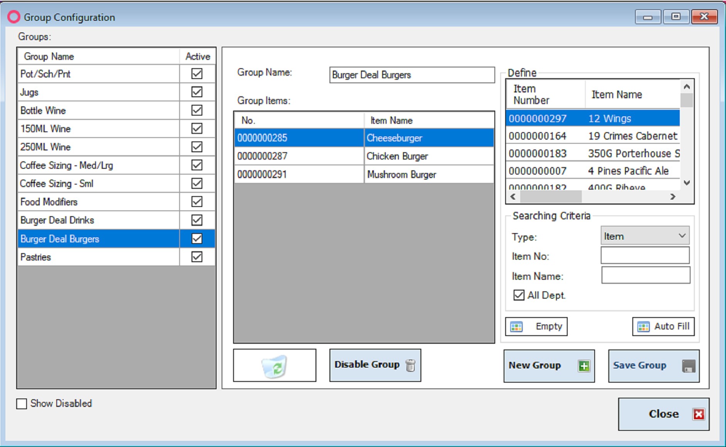Select 4 Pines Pacific Ale in Define list
Screen dimensions: 726x447
click(x=628, y=171)
